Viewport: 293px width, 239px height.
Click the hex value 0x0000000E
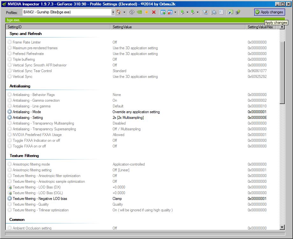pyautogui.click(x=257, y=118)
